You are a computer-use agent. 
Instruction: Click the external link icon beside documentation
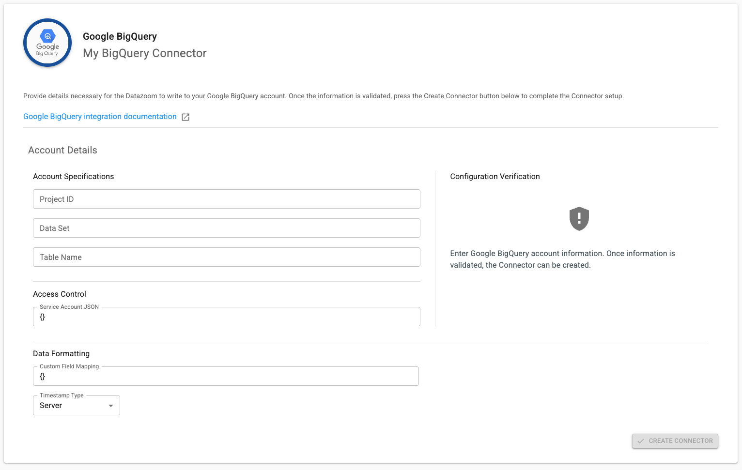[185, 117]
